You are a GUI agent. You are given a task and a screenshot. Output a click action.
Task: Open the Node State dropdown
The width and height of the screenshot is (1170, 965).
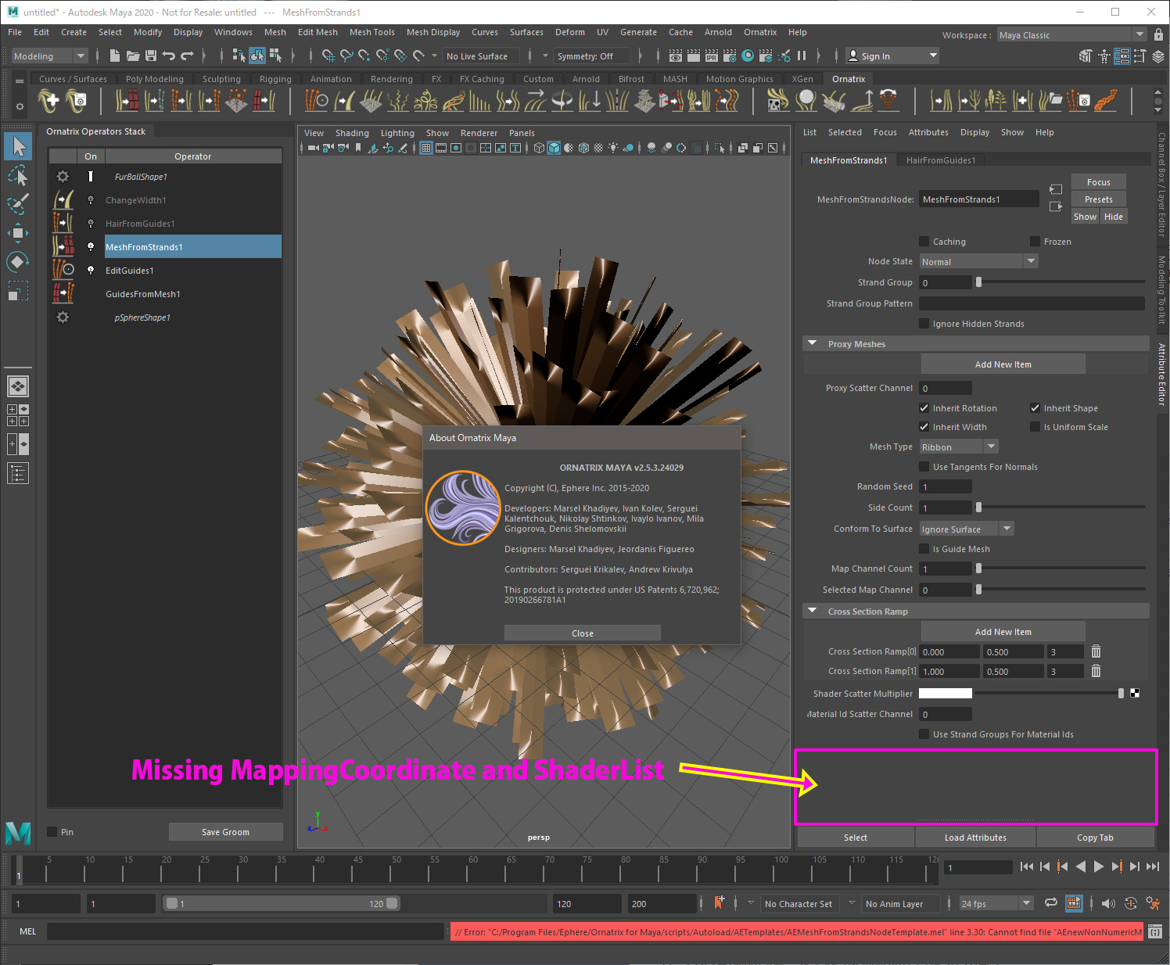pyautogui.click(x=978, y=262)
